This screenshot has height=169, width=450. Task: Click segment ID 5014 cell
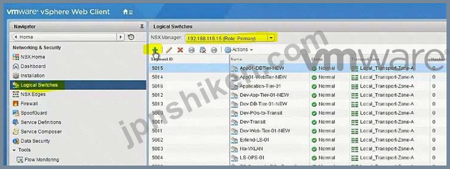[x=157, y=77]
